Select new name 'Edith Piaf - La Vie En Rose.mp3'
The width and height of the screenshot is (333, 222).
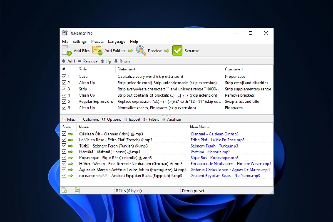pos(217,140)
